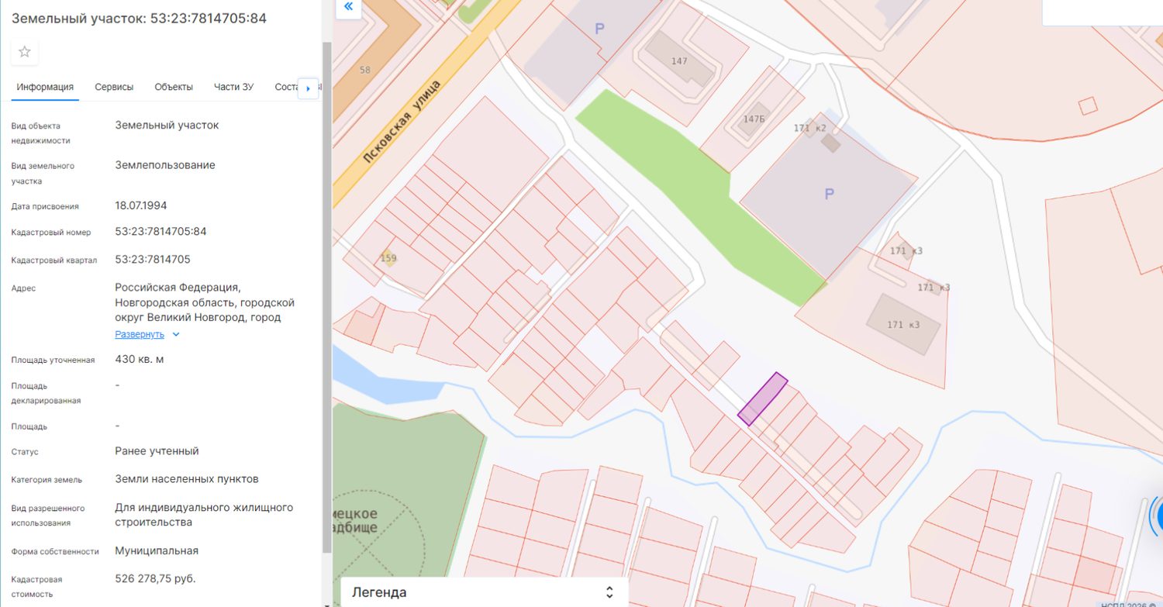Click building number 58 on map
1163x607 pixels.
point(365,70)
